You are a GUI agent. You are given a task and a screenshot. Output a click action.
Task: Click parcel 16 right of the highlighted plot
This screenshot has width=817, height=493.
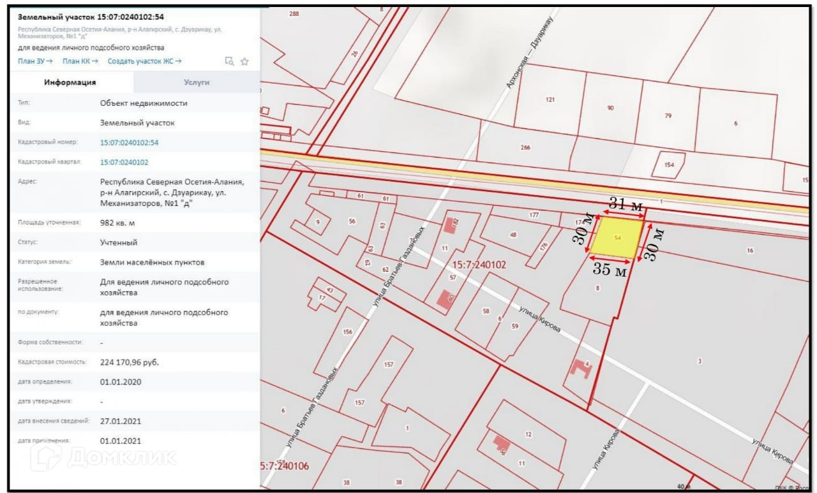coord(749,251)
